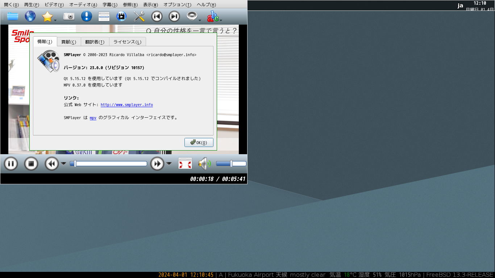Stop the video playback
495x278 pixels.
click(x=31, y=164)
